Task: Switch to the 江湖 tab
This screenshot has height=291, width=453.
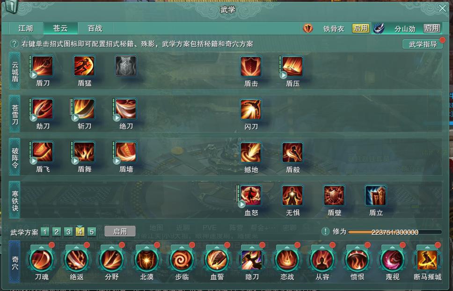Action: (x=26, y=28)
